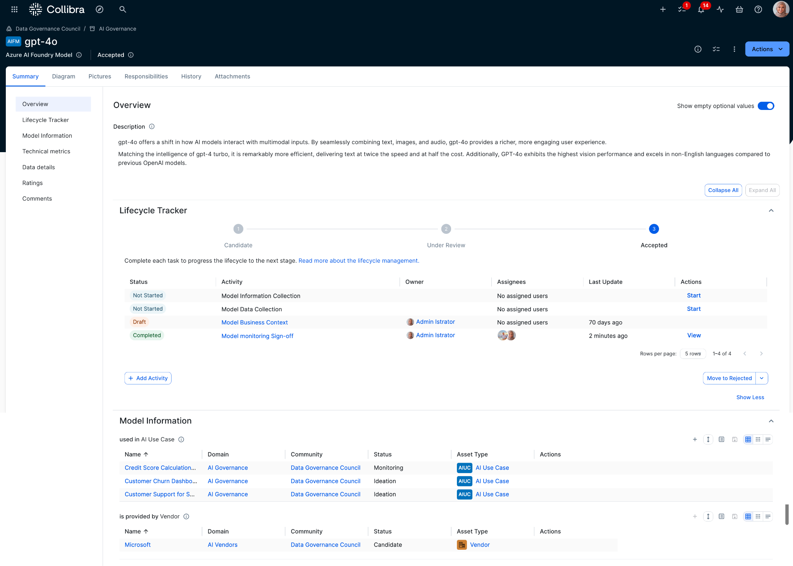This screenshot has height=566, width=793.
Task: View the Model monitoring Sign-off activity
Action: (694, 335)
